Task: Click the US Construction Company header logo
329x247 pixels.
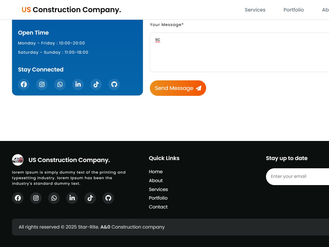Action: (x=71, y=10)
